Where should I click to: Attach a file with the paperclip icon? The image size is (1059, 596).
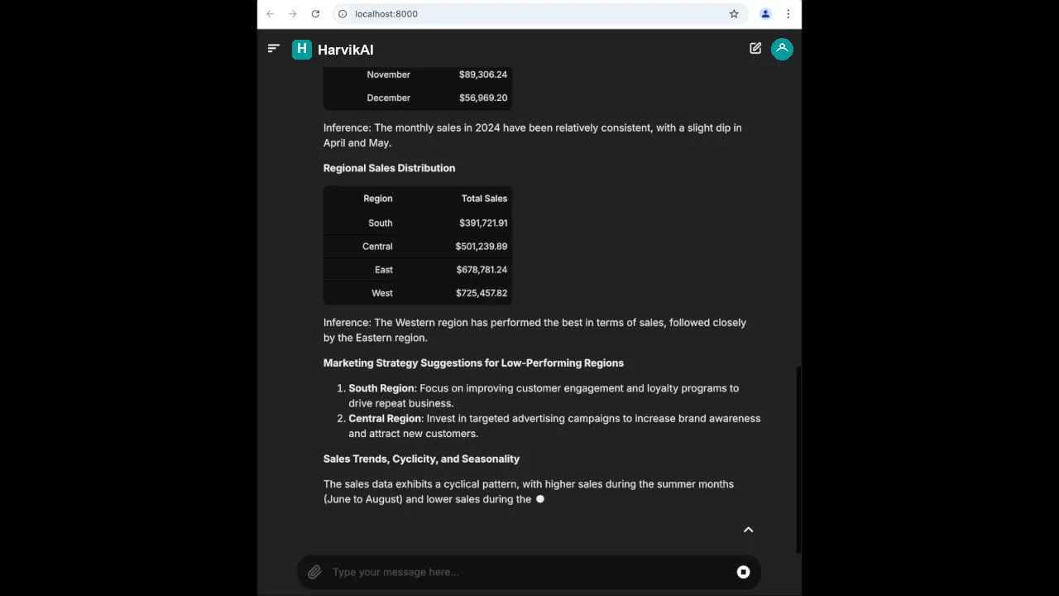coord(314,572)
